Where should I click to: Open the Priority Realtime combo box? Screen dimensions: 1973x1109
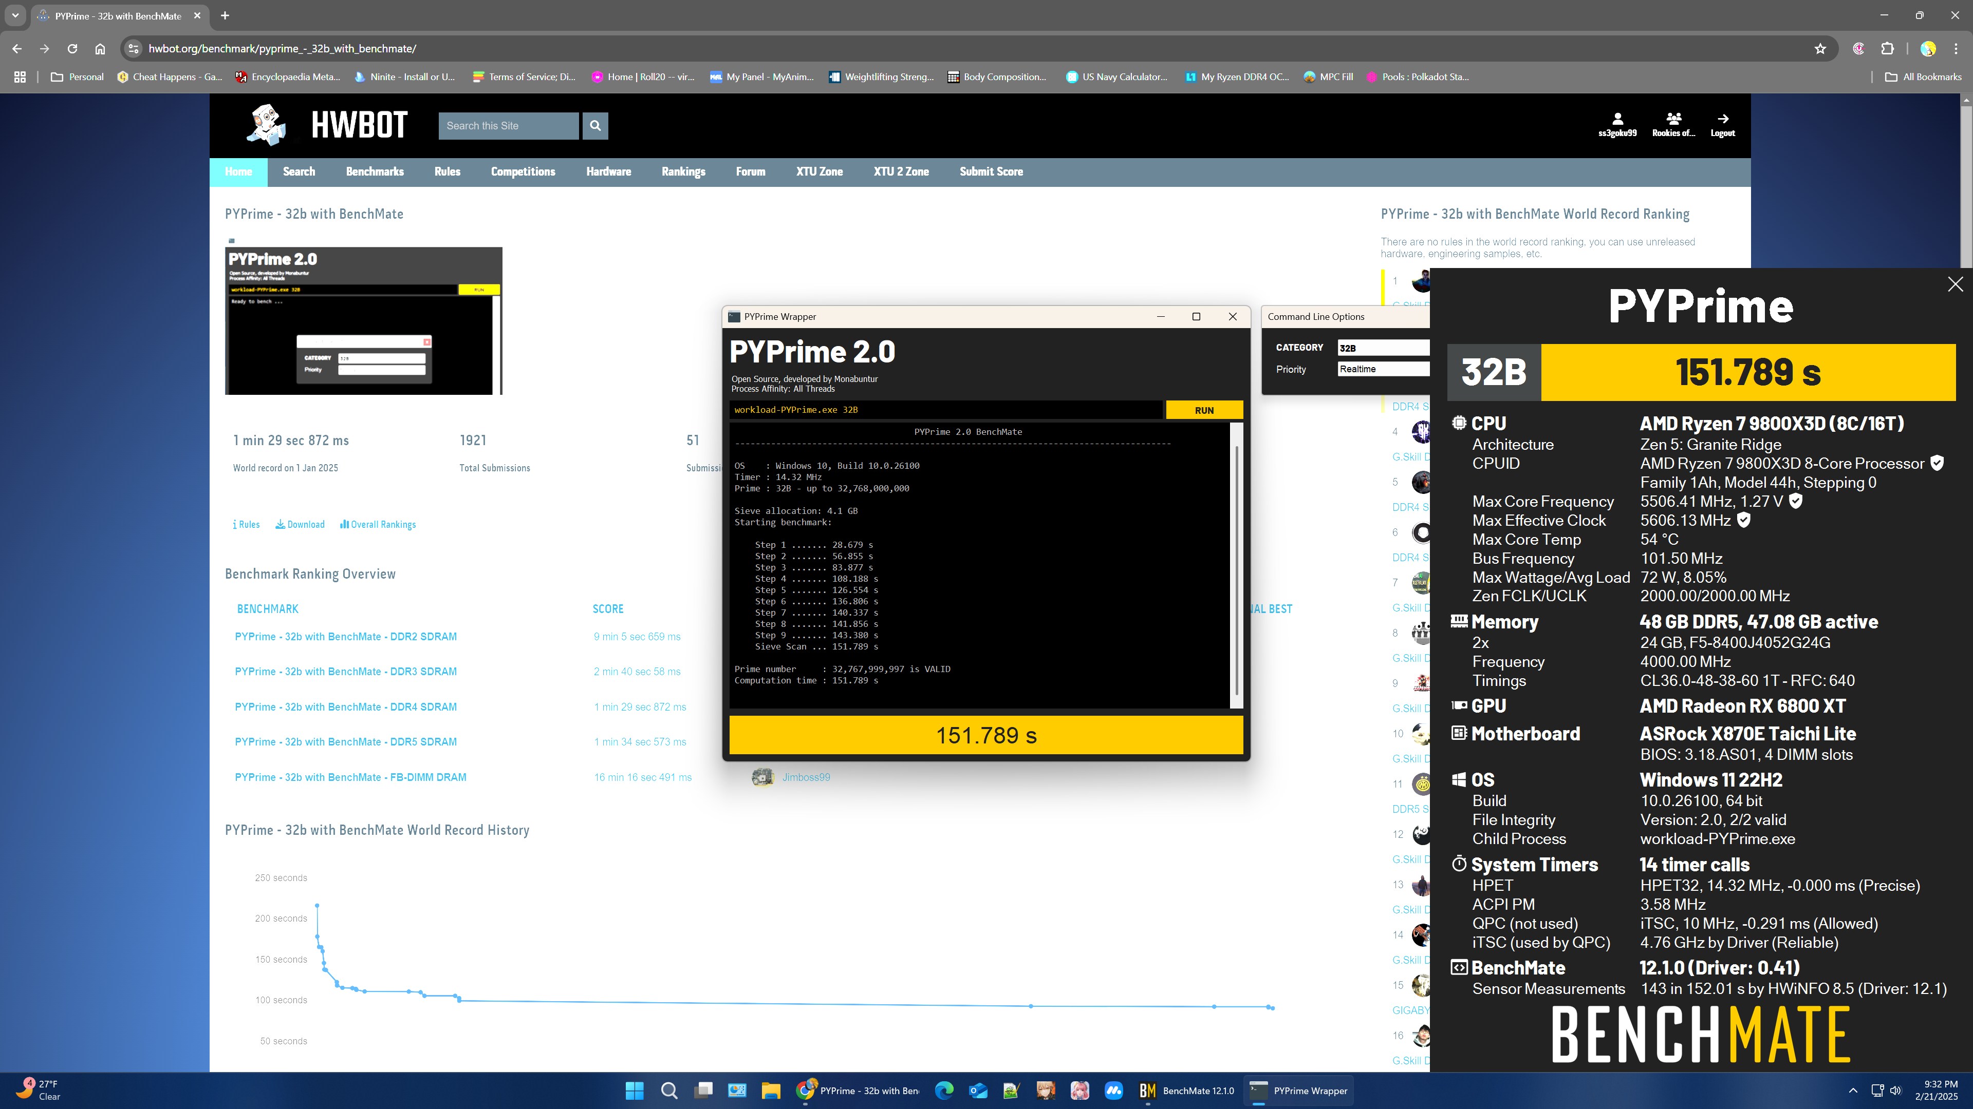click(1383, 369)
